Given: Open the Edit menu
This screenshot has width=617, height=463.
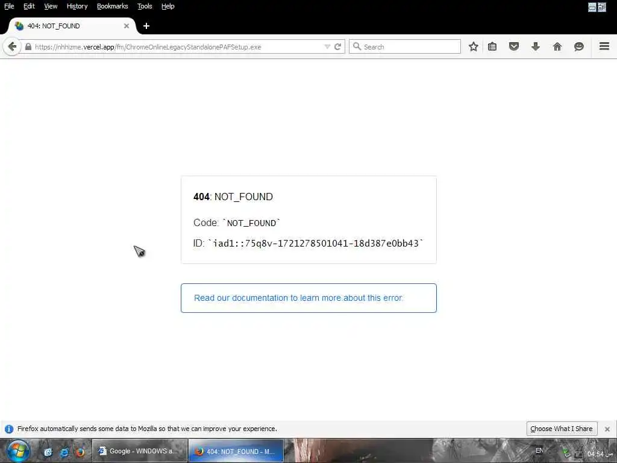Looking at the screenshot, I should coord(29,6).
